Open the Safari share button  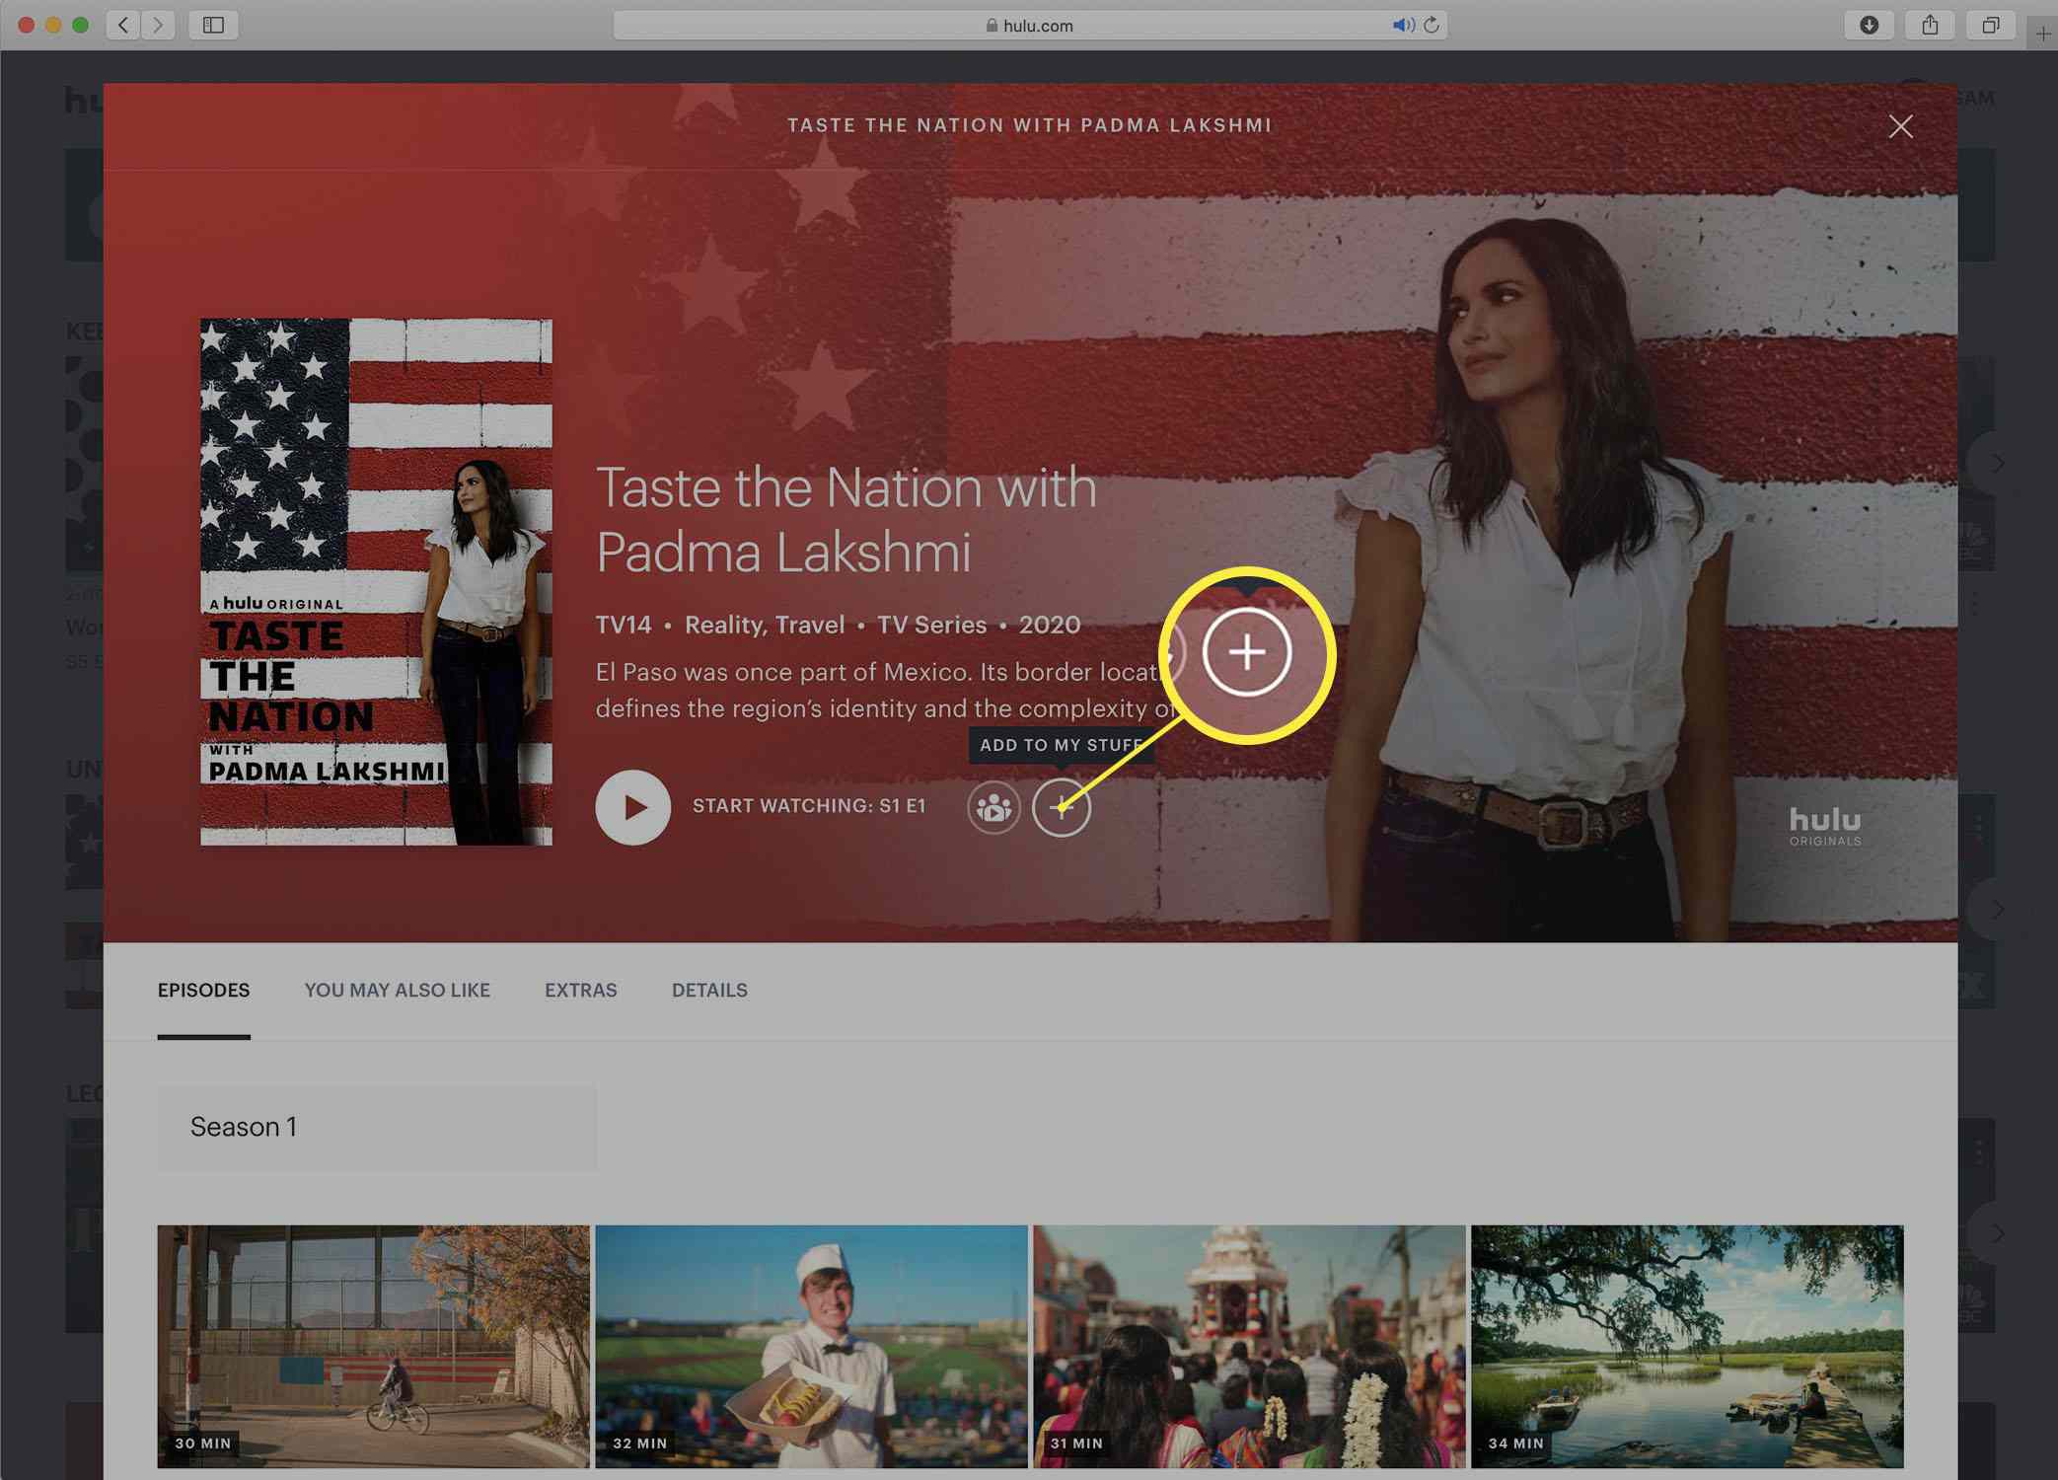coord(1930,25)
